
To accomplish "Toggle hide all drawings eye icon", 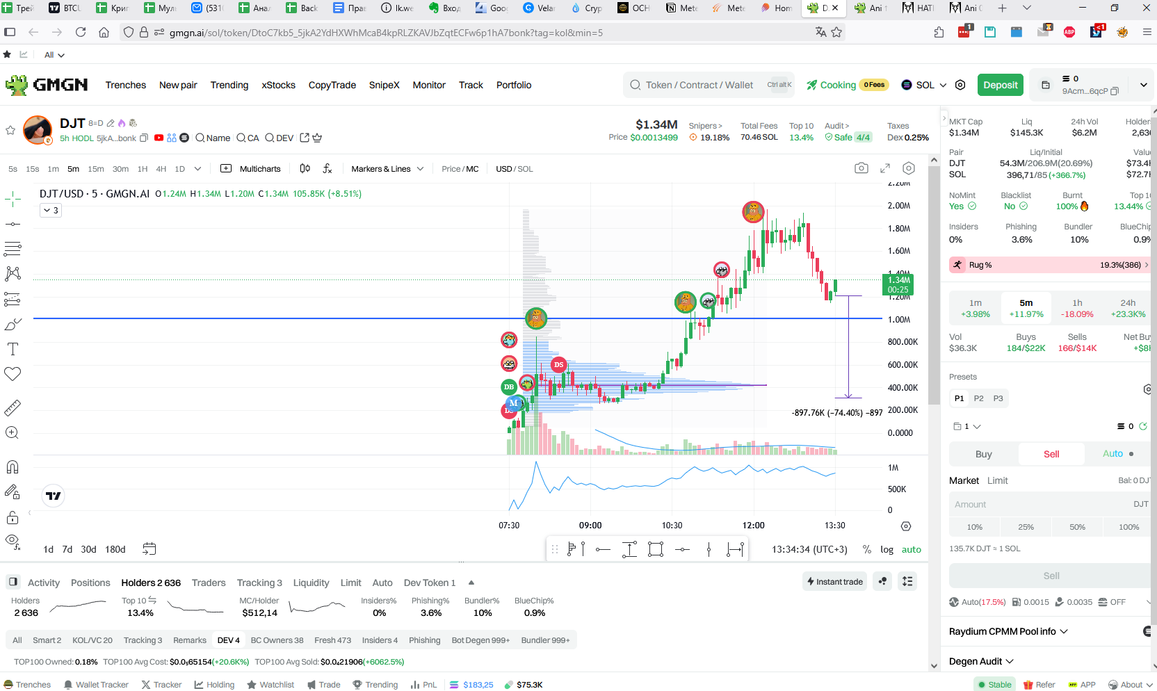I will [13, 541].
